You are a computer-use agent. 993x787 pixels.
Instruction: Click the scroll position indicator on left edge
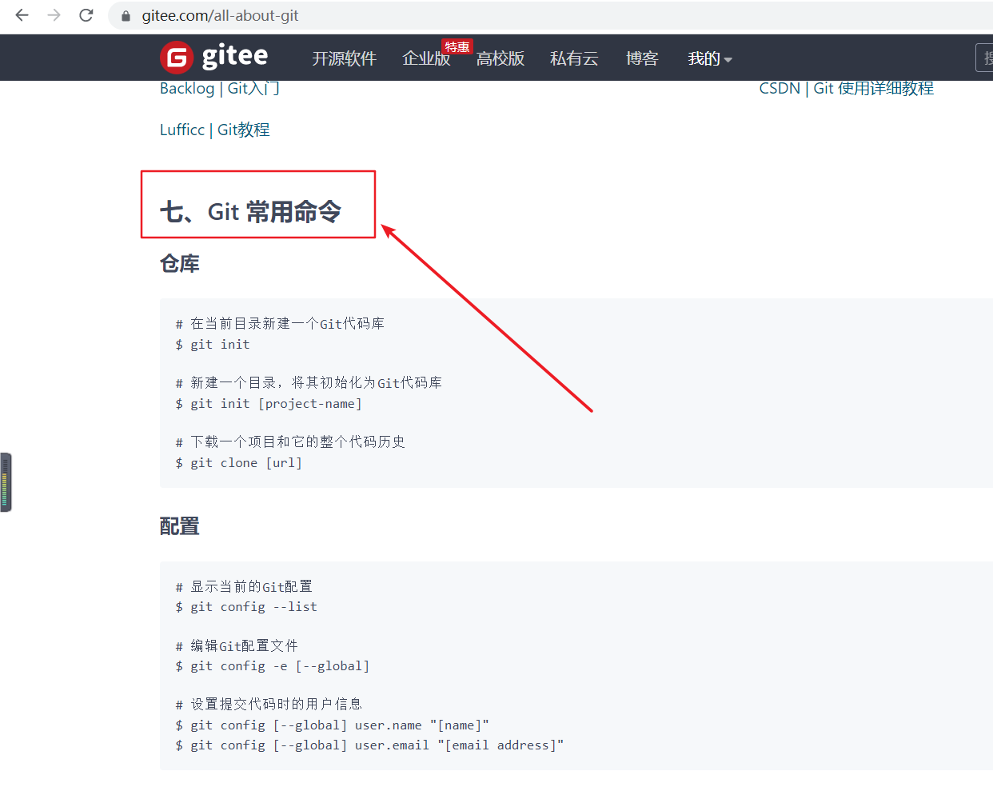[x=6, y=481]
